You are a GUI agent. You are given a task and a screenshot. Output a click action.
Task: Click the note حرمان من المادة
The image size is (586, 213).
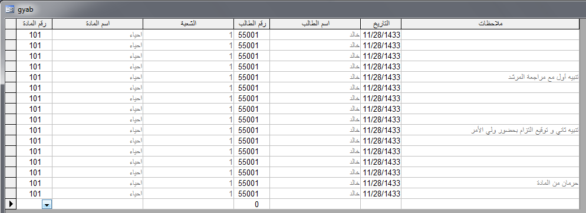(x=557, y=183)
